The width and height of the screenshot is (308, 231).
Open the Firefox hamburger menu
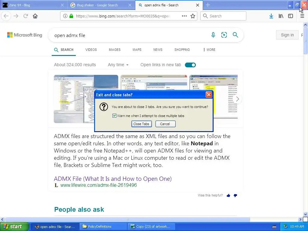pos(302,16)
